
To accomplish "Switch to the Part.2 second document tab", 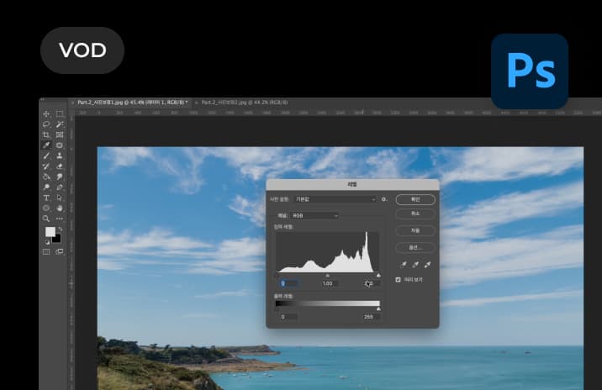I will (x=242, y=102).
